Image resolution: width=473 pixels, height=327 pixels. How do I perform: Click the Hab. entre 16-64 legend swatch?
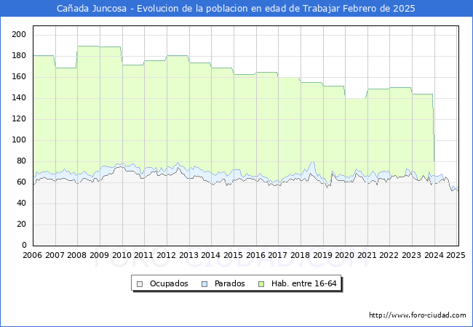click(x=261, y=284)
